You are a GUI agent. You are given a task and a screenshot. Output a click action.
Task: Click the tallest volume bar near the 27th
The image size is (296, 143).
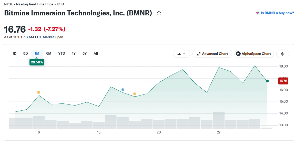click(219, 120)
